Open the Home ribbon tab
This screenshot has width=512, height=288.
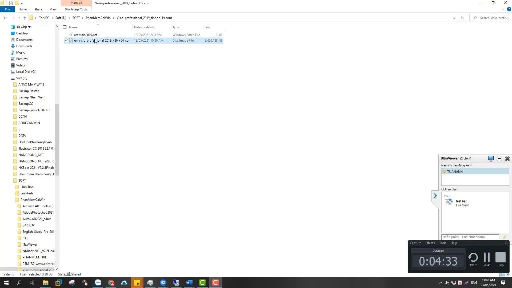coord(23,9)
